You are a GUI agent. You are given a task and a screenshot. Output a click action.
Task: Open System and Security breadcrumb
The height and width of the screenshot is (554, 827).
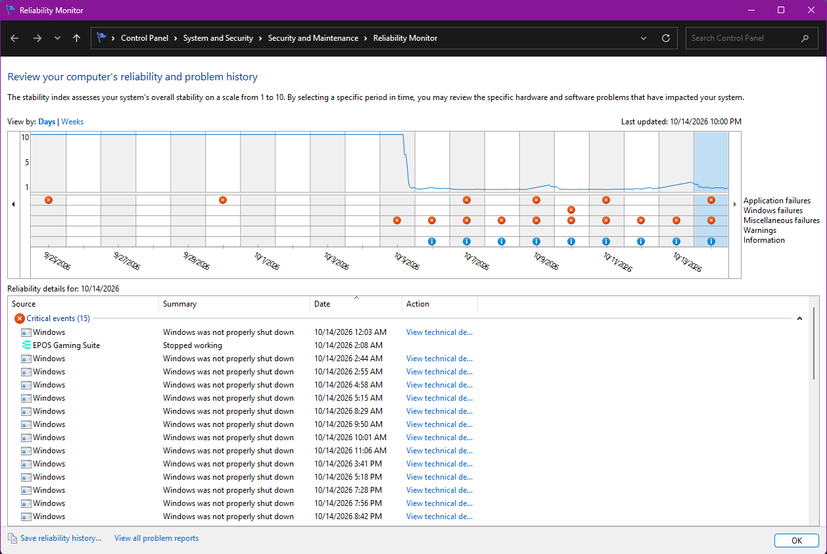pyautogui.click(x=218, y=38)
